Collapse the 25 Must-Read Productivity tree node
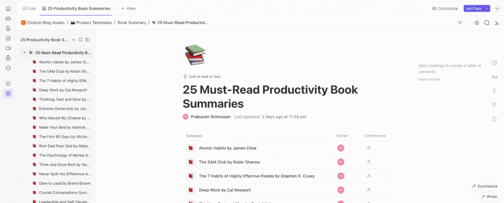The width and height of the screenshot is (504, 203). pyautogui.click(x=24, y=53)
